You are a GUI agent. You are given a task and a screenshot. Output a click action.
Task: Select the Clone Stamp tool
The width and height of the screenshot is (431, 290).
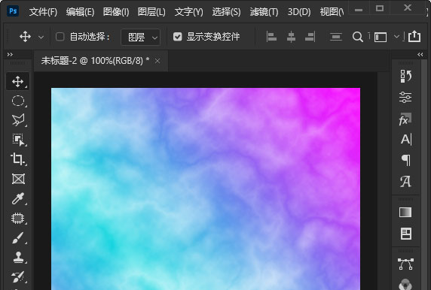(18, 258)
